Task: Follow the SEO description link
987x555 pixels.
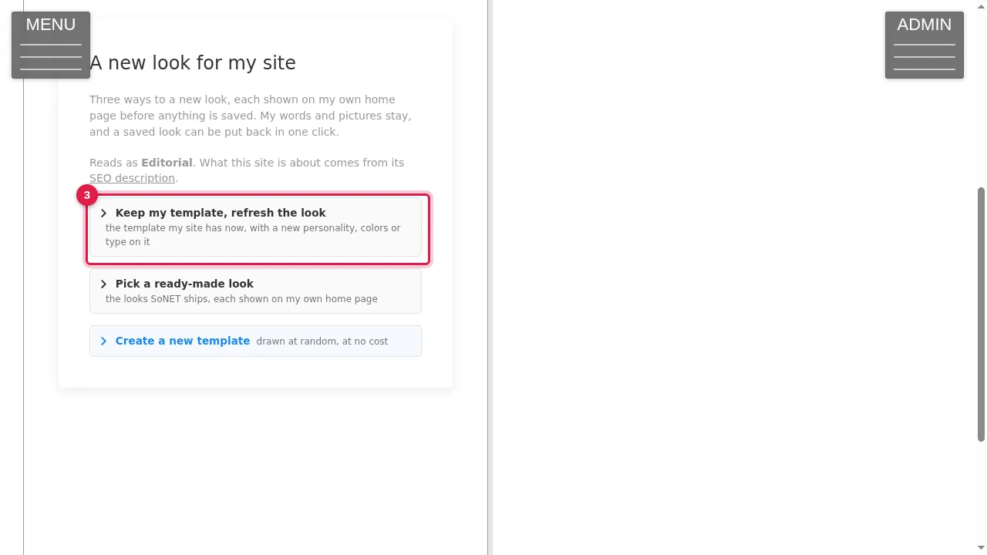Action: 132,178
